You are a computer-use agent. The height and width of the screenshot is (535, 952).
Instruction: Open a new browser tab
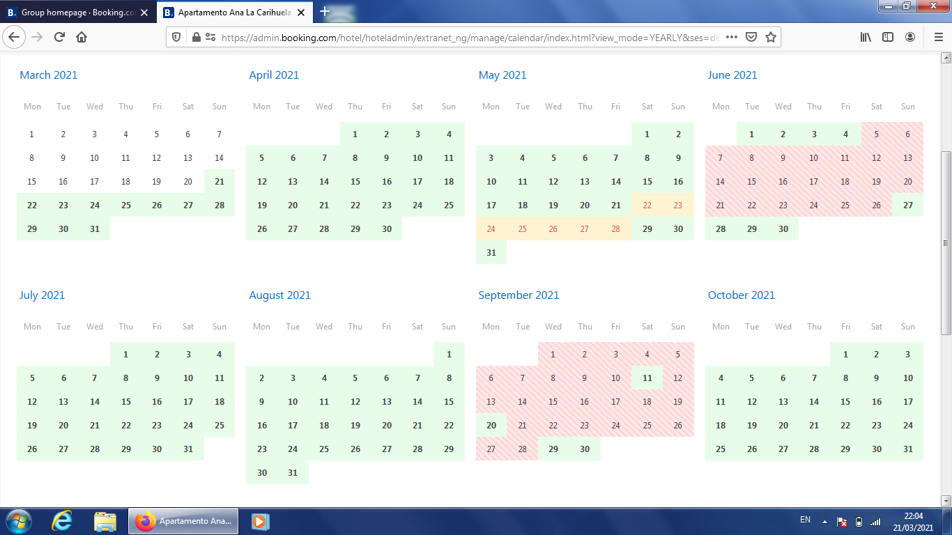click(x=324, y=12)
